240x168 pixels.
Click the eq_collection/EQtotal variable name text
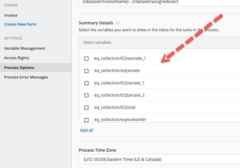point(115,107)
